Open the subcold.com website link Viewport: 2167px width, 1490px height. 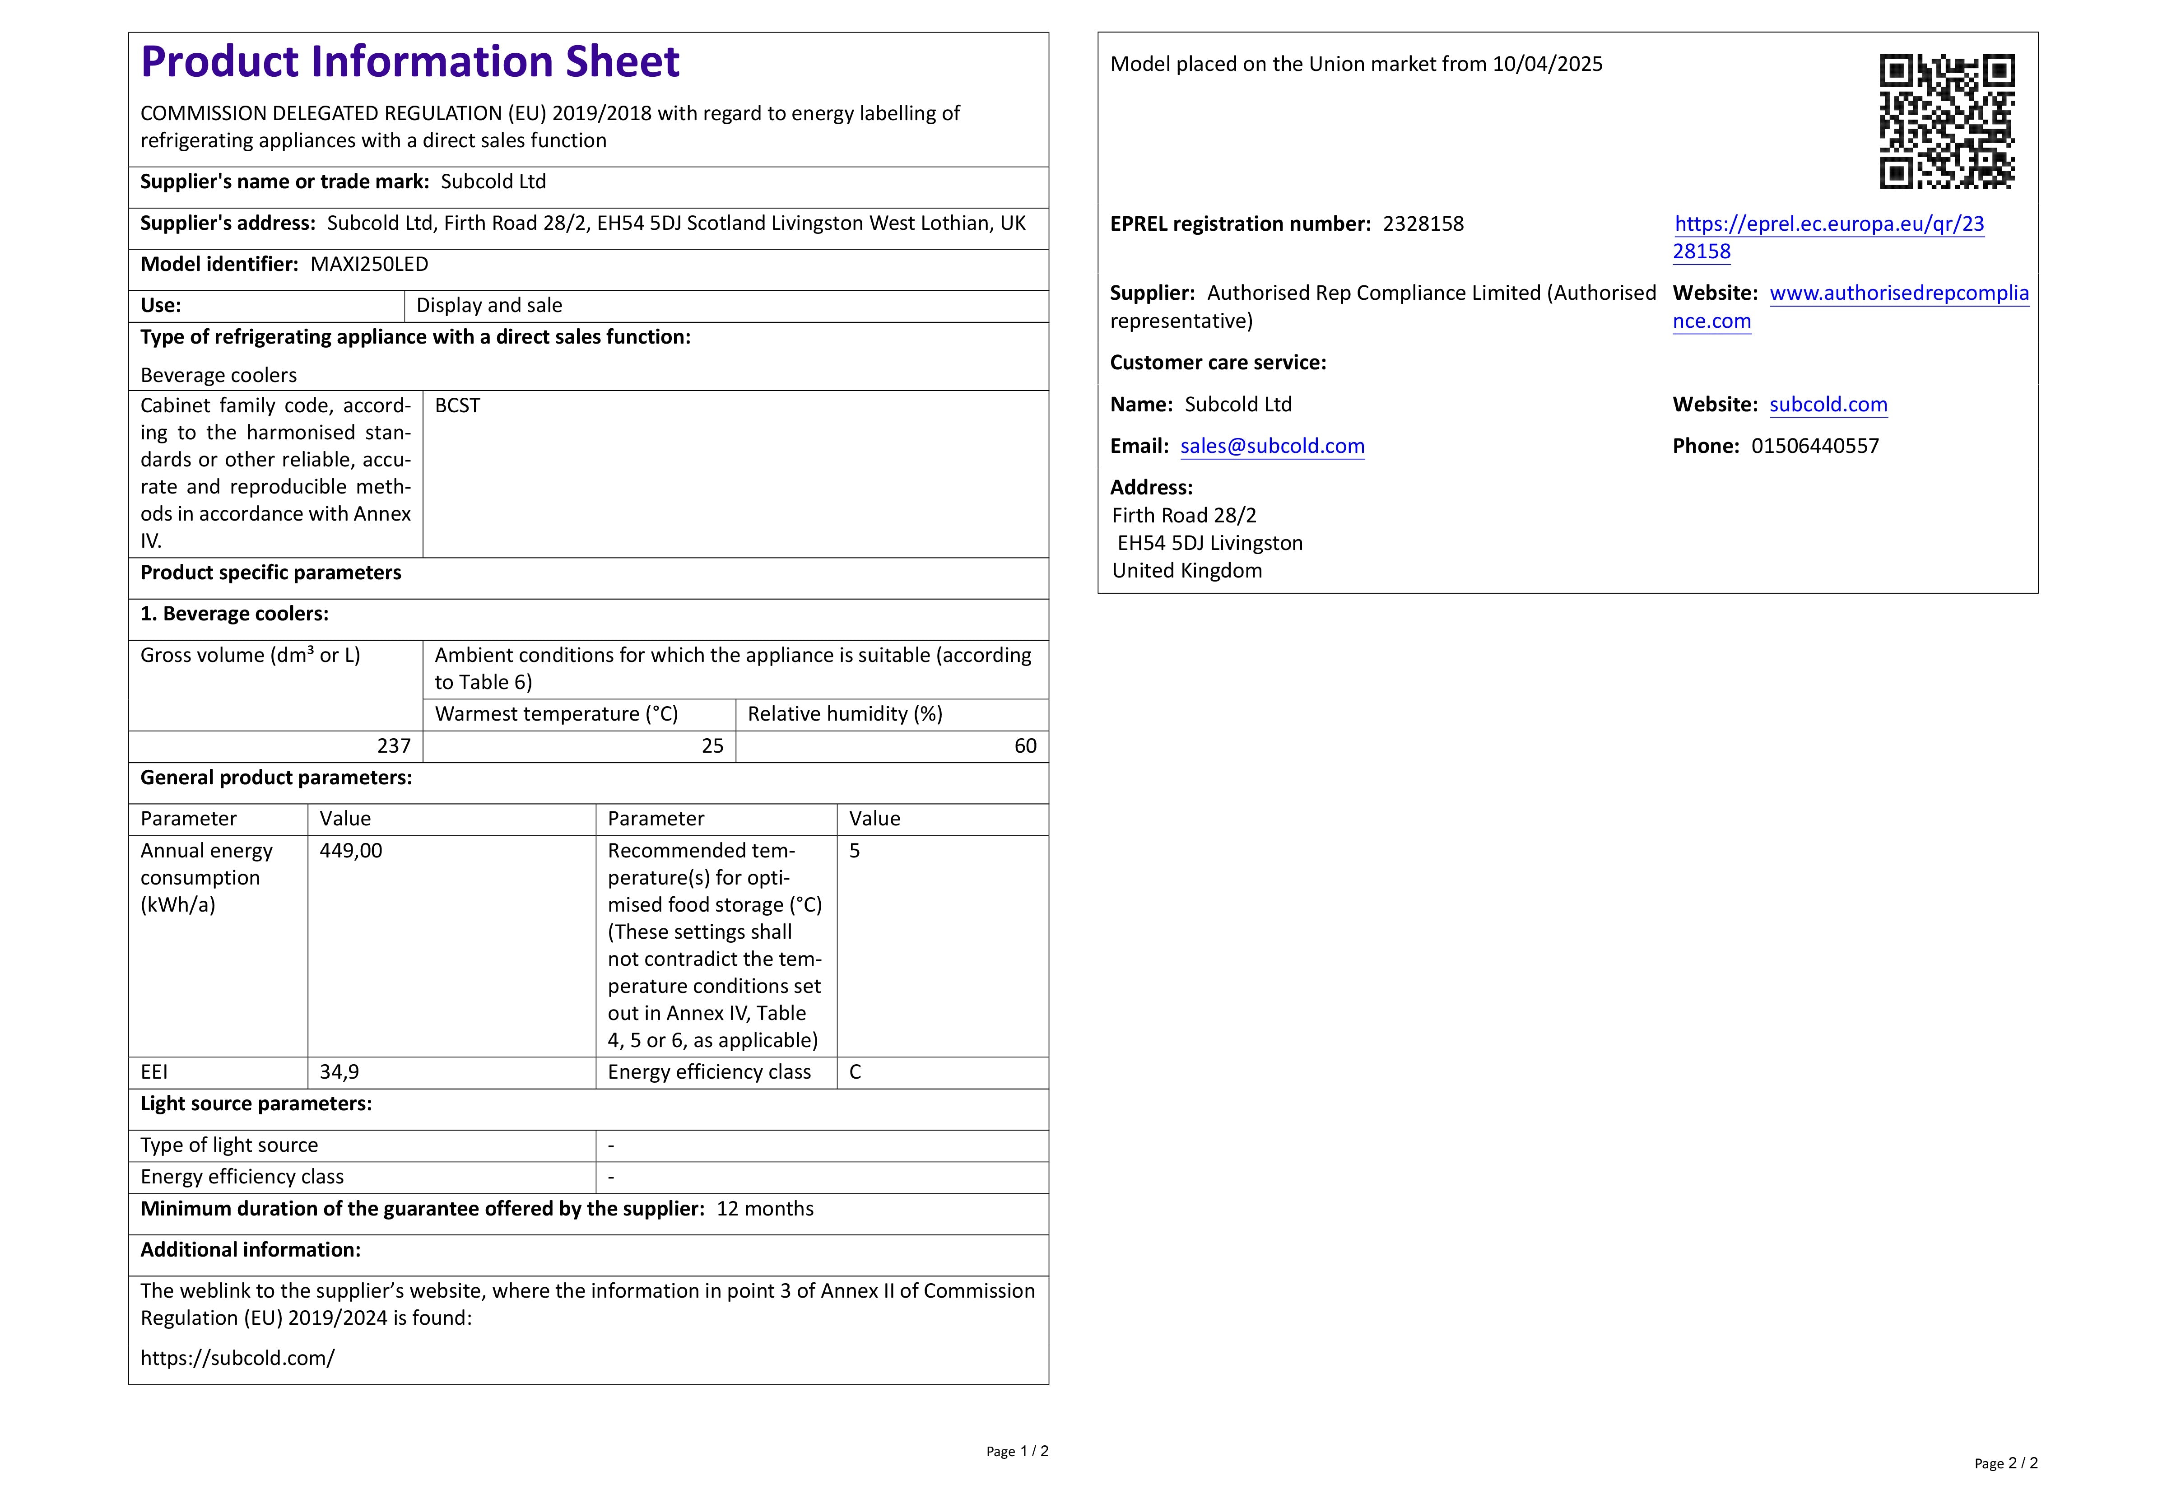point(1828,404)
